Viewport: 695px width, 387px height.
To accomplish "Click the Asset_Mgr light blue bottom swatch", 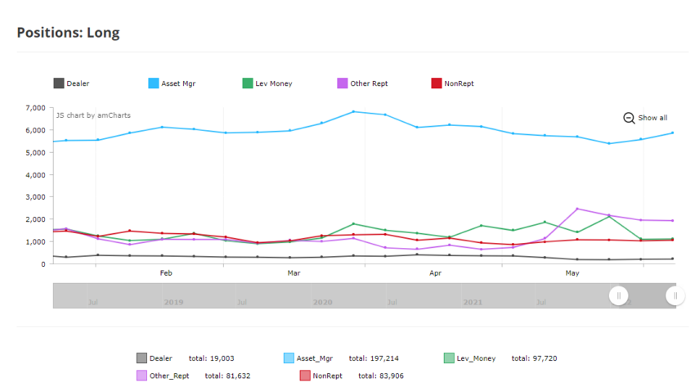I will point(289,358).
